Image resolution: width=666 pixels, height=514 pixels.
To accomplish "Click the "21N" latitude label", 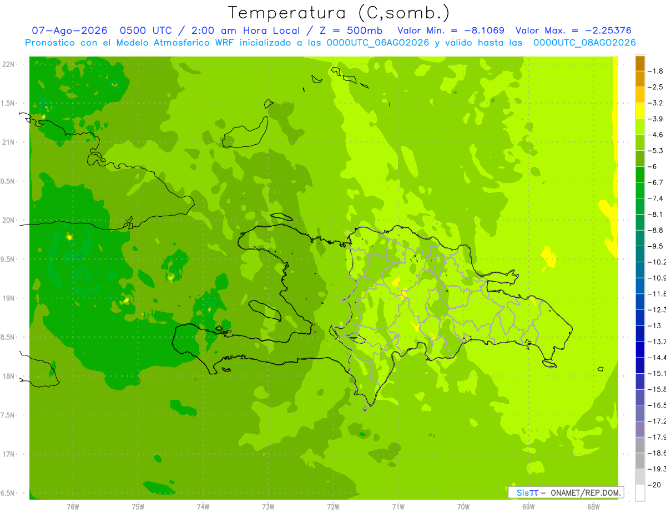I will click(8, 142).
